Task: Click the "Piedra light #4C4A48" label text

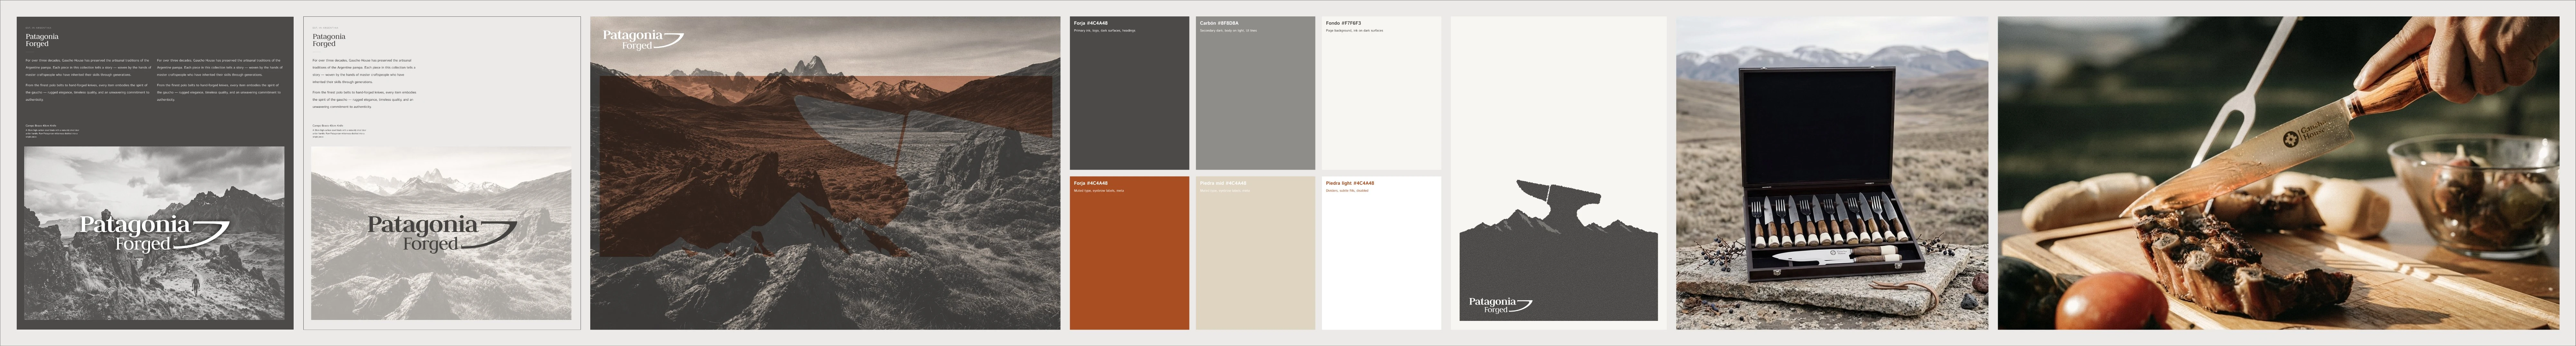Action: (1350, 183)
